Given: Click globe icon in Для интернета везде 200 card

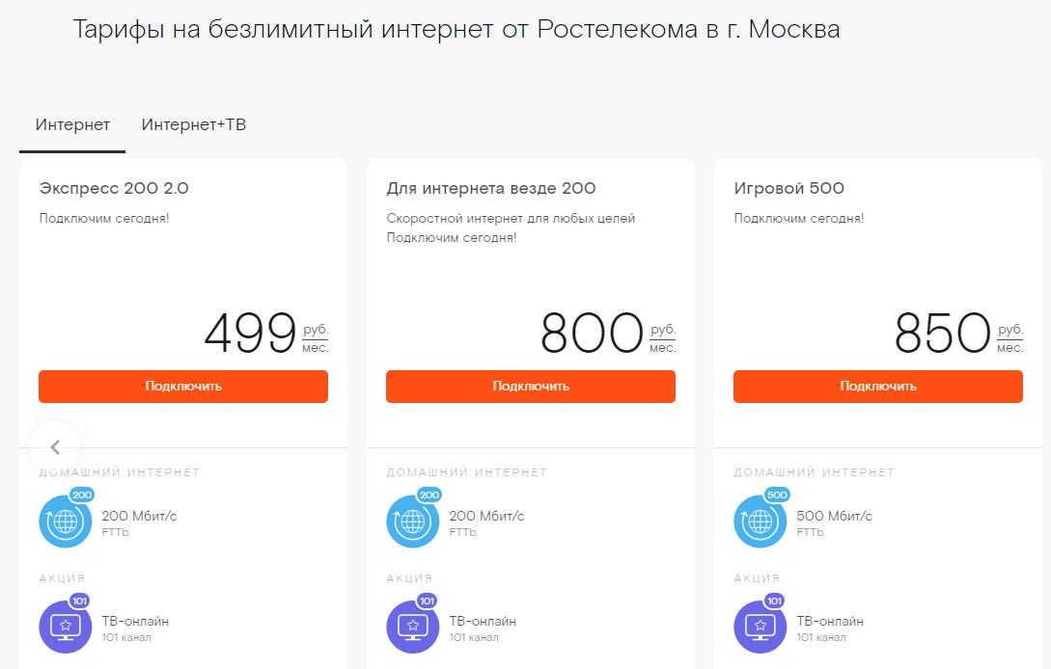Looking at the screenshot, I should [412, 522].
